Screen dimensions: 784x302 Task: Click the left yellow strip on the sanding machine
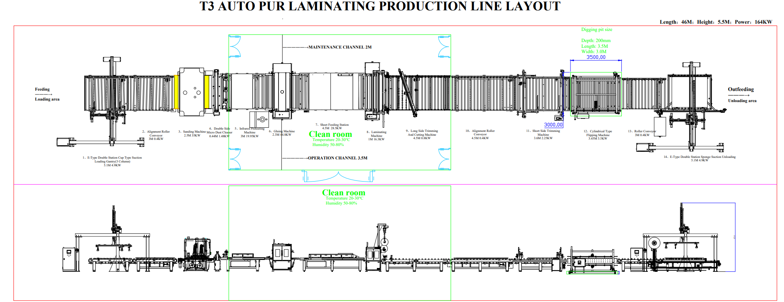176,92
